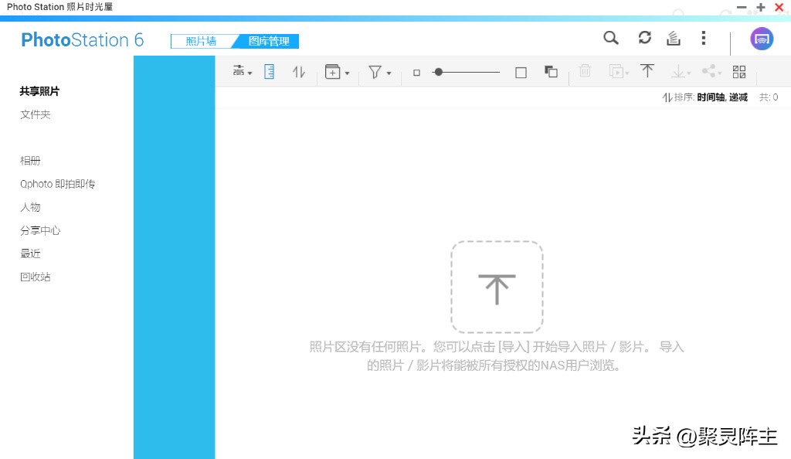Open the background tasks stack icon
Viewport: 791px width, 459px height.
coord(674,39)
